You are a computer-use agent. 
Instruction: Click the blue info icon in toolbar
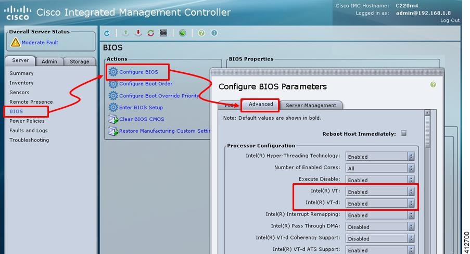[x=214, y=33]
